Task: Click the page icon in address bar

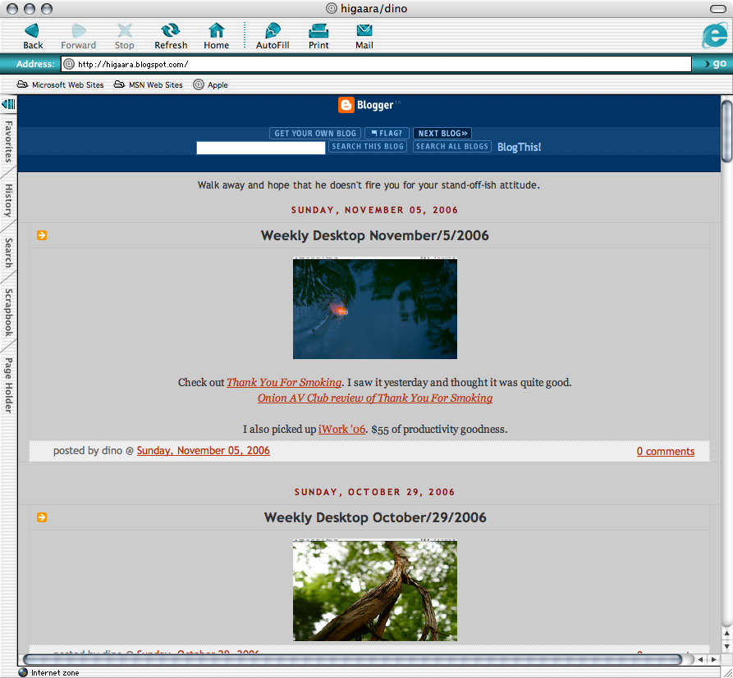Action: 69,64
